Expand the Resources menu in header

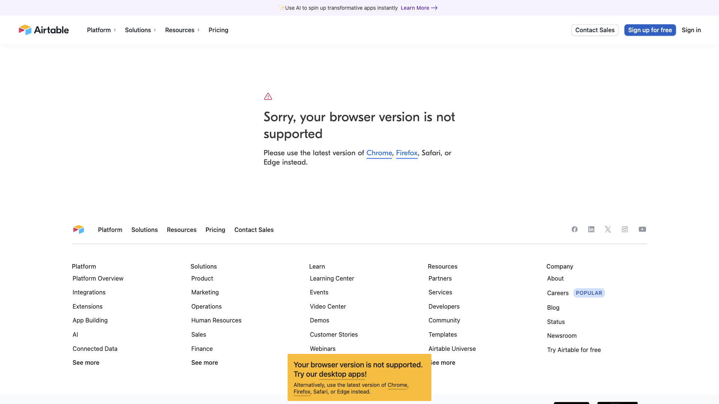tap(182, 30)
